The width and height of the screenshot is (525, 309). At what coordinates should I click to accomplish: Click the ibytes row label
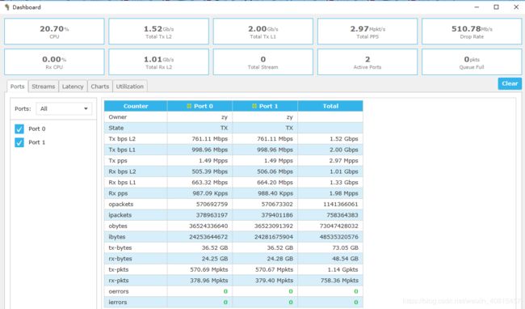(117, 237)
